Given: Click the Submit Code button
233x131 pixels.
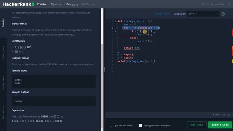Looking at the screenshot, I should pos(220,124).
